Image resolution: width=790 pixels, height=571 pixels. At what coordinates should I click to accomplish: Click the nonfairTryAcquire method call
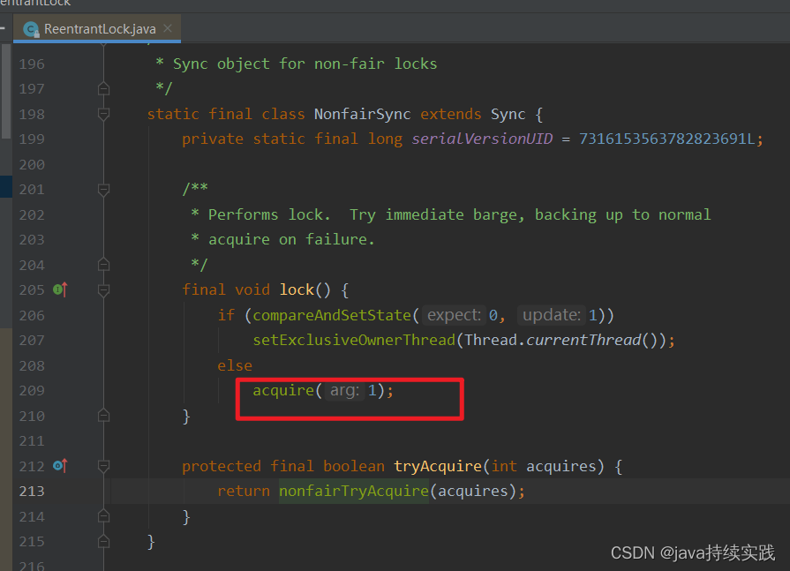tap(354, 491)
